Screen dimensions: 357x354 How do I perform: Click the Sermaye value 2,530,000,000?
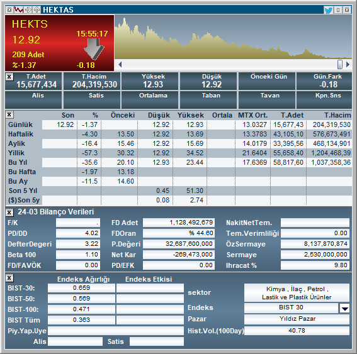(315, 255)
